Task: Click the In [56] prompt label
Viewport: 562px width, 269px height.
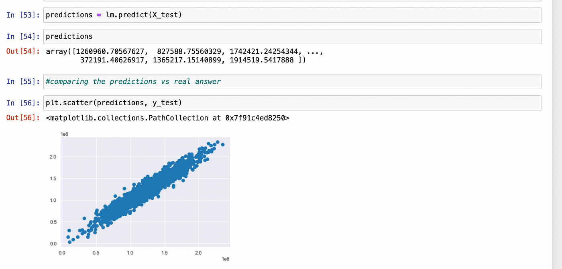Action: click(x=22, y=103)
